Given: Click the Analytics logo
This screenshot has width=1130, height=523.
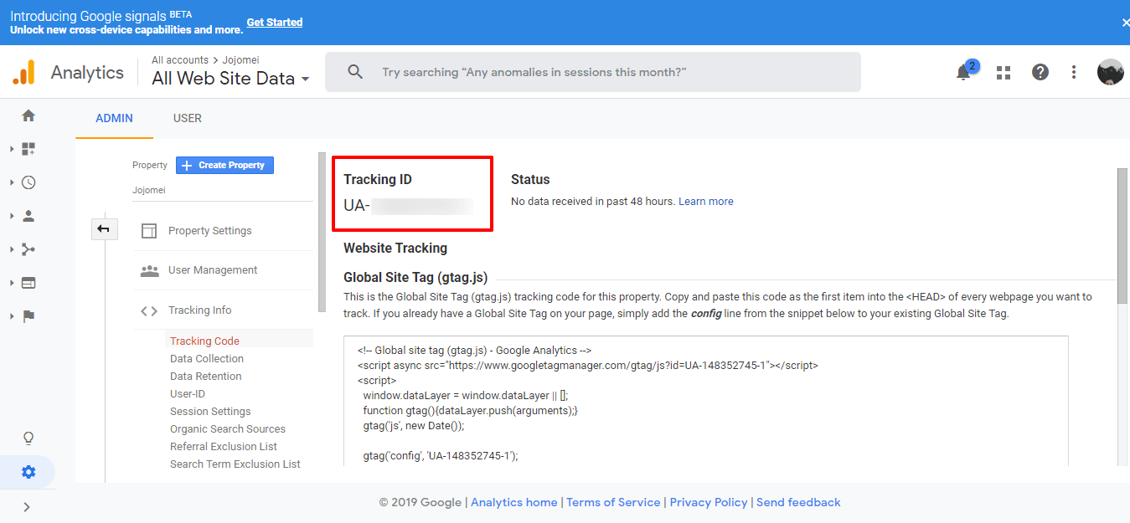Looking at the screenshot, I should click(23, 72).
